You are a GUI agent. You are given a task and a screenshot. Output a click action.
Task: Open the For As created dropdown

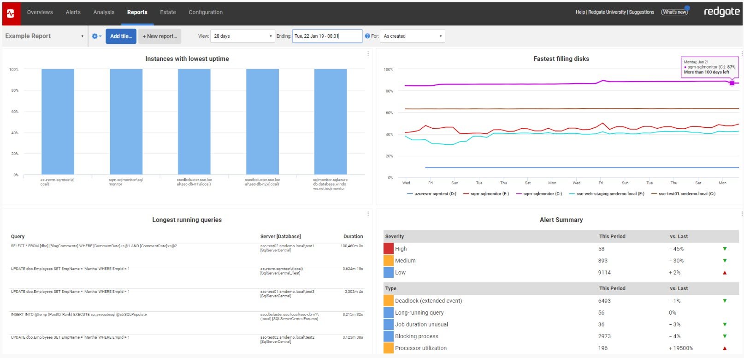coord(412,36)
